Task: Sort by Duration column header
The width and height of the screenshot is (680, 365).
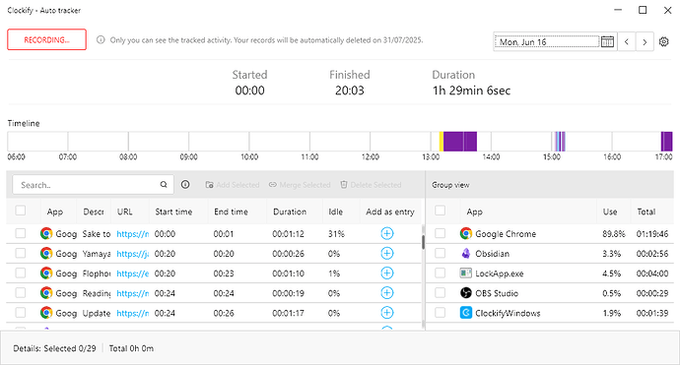Action: coord(290,212)
